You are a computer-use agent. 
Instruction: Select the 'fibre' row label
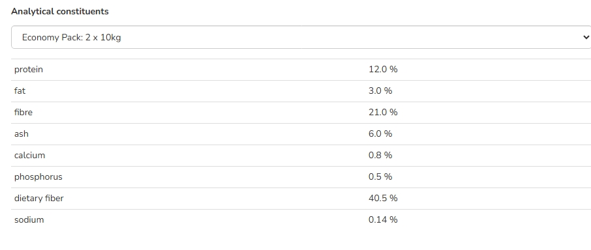point(23,113)
